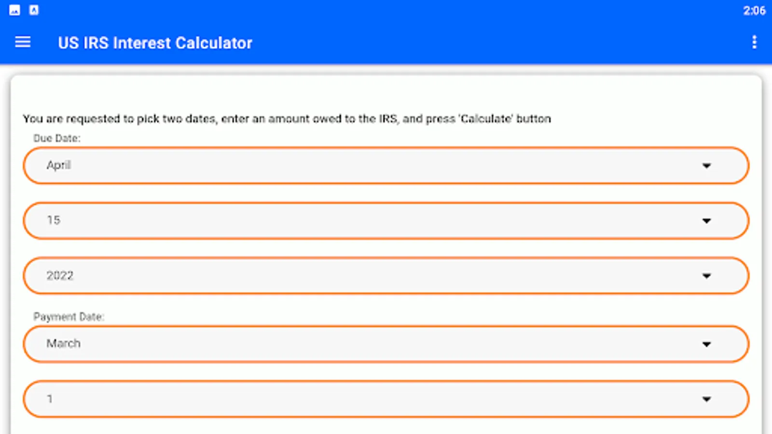Open the hamburger navigation menu

coord(23,42)
